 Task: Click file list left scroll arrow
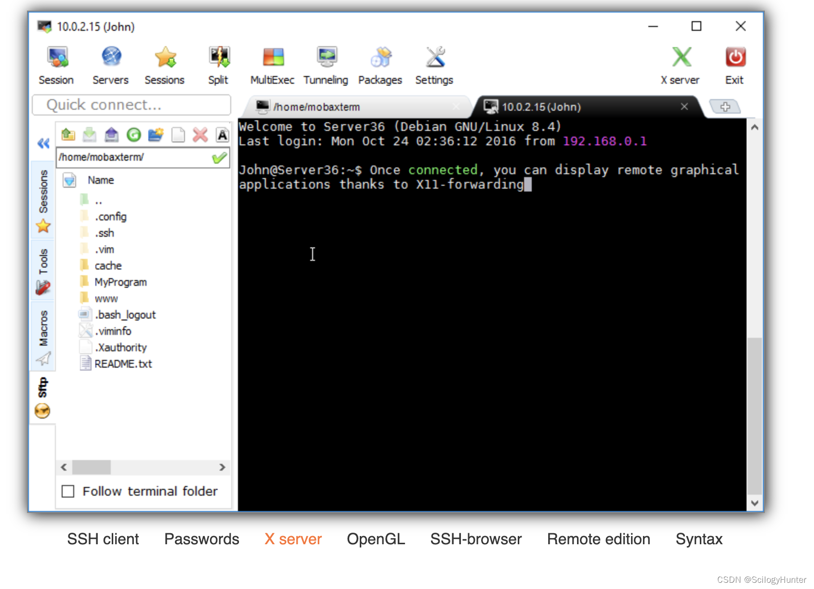(64, 467)
